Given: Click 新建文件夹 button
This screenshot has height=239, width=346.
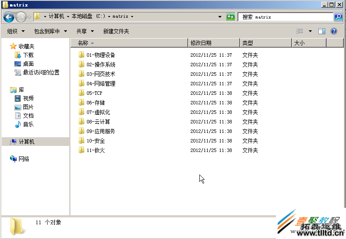Looking at the screenshot, I should tap(116, 31).
